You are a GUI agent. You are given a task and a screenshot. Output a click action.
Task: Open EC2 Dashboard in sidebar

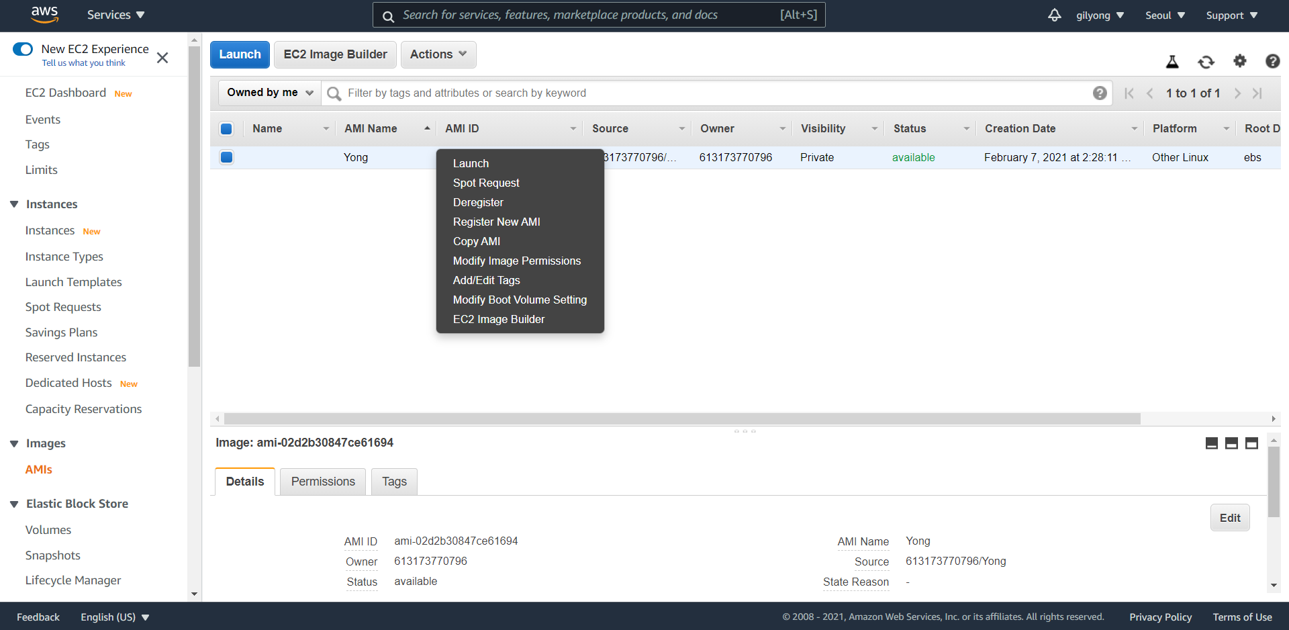coord(66,93)
